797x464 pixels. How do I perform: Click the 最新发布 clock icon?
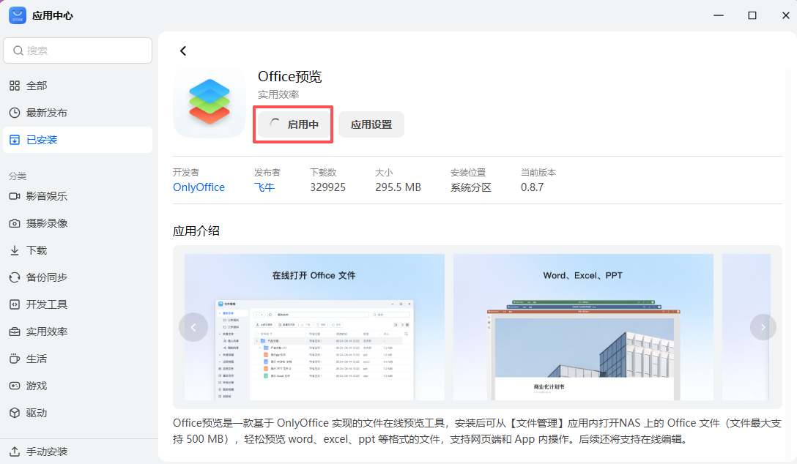coord(15,113)
